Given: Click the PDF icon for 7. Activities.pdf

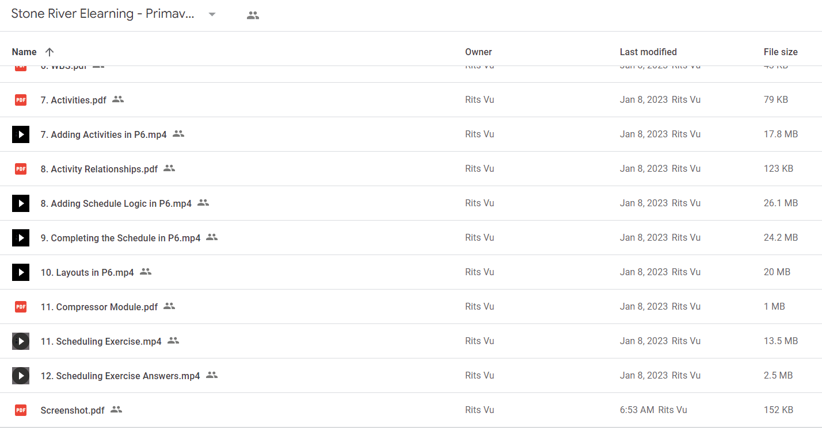Looking at the screenshot, I should pos(21,100).
